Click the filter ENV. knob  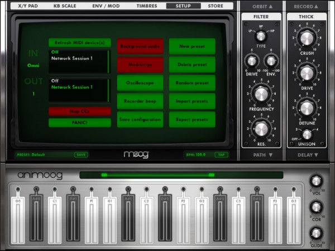point(271,61)
